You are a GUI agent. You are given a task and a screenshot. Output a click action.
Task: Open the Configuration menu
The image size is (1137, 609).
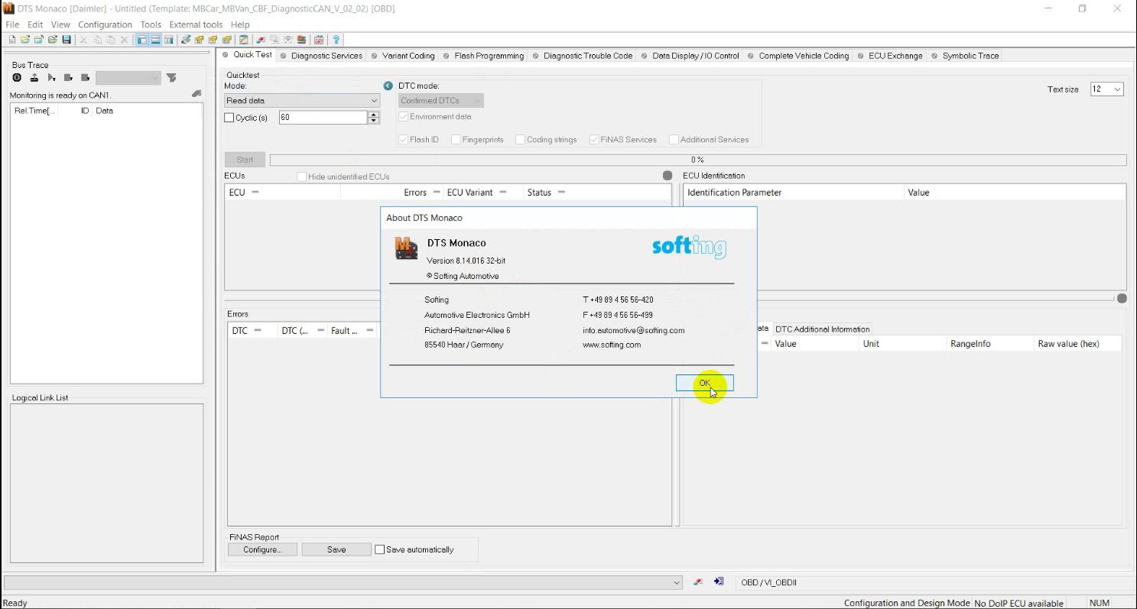105,24
